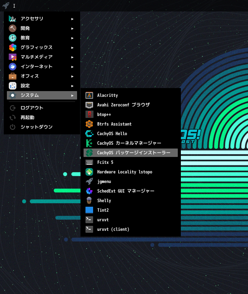Click the Alacritty terminal icon
This screenshot has height=294, width=248.
(x=89, y=95)
